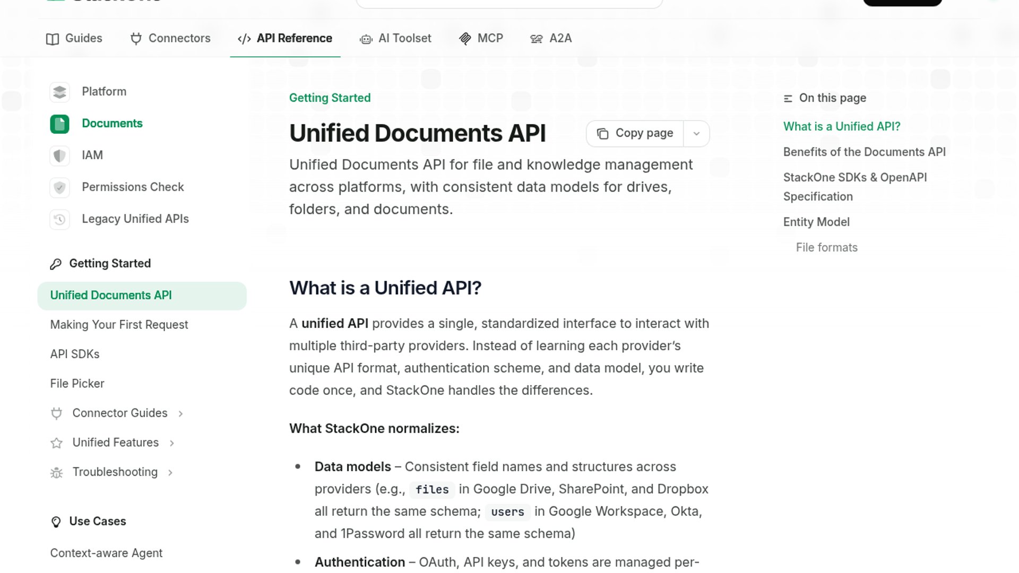
Task: Open the Copy page dropdown arrow
Action: click(696, 134)
